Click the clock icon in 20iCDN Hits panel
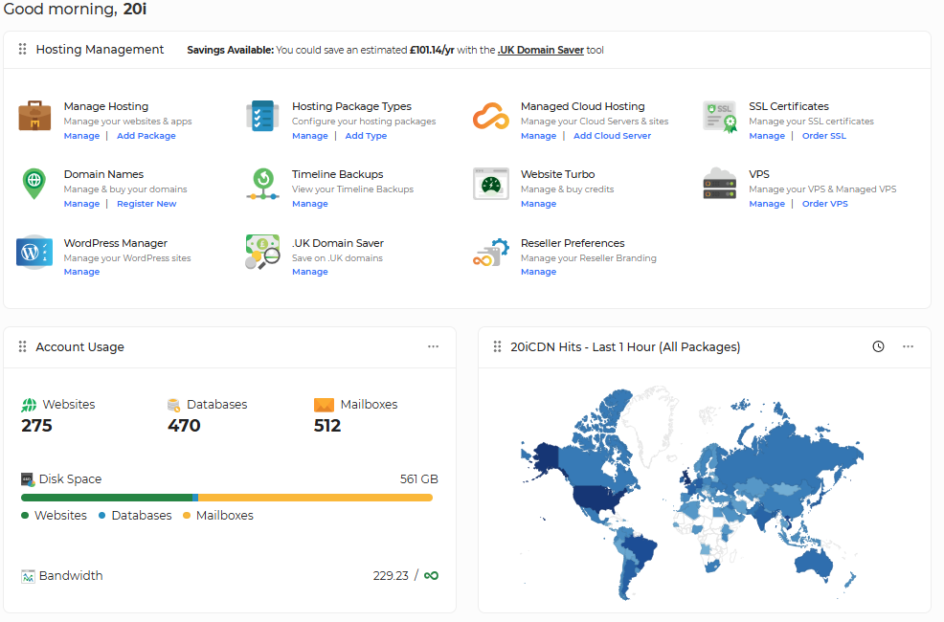944x622 pixels. (x=878, y=346)
